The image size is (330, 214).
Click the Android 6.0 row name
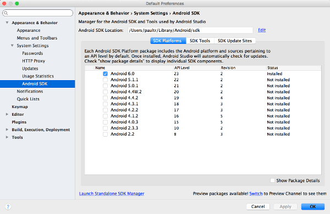click(123, 74)
